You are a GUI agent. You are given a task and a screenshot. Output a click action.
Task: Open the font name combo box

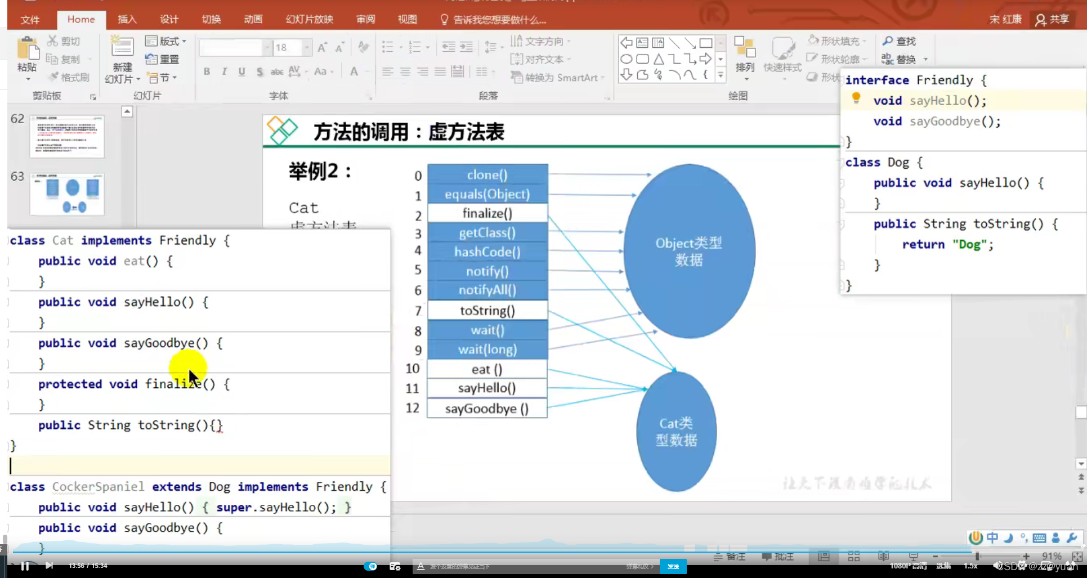pos(235,47)
